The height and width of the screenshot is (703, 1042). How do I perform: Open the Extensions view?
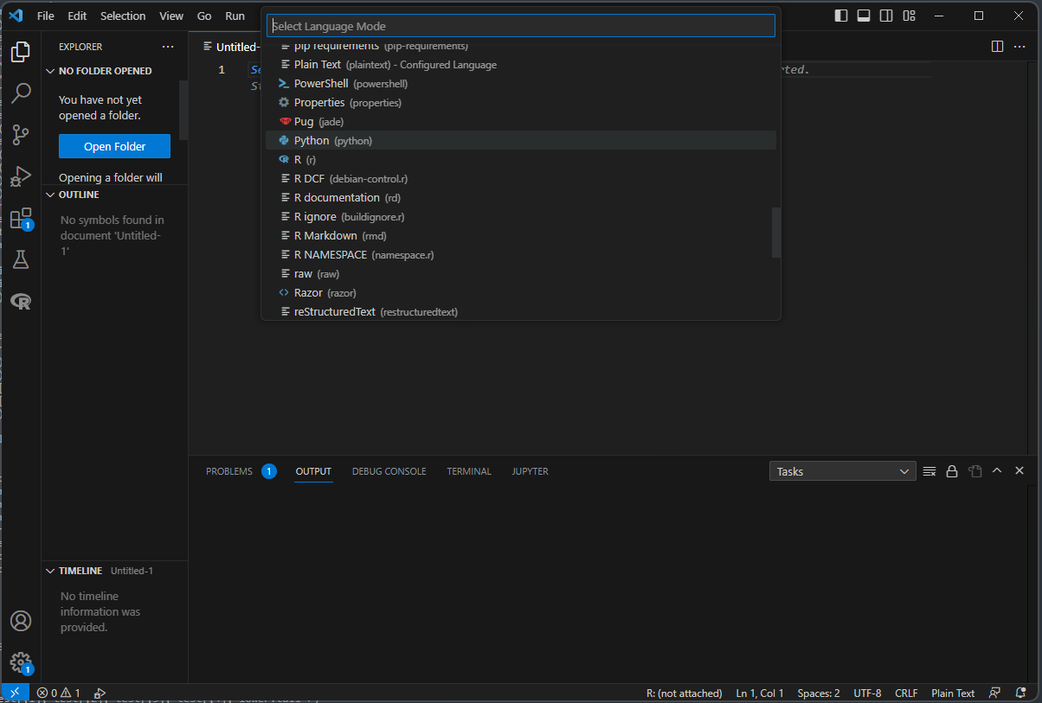pyautogui.click(x=20, y=218)
